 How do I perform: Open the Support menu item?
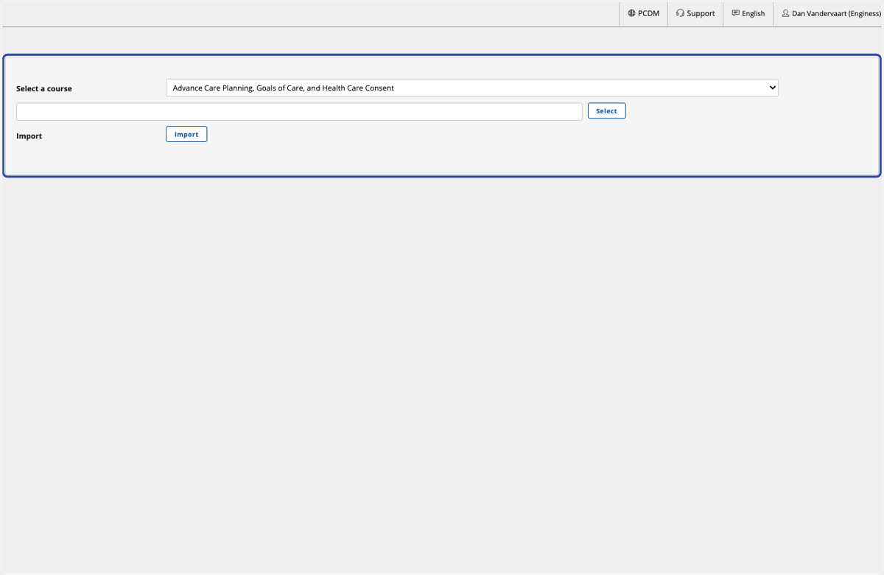click(695, 13)
